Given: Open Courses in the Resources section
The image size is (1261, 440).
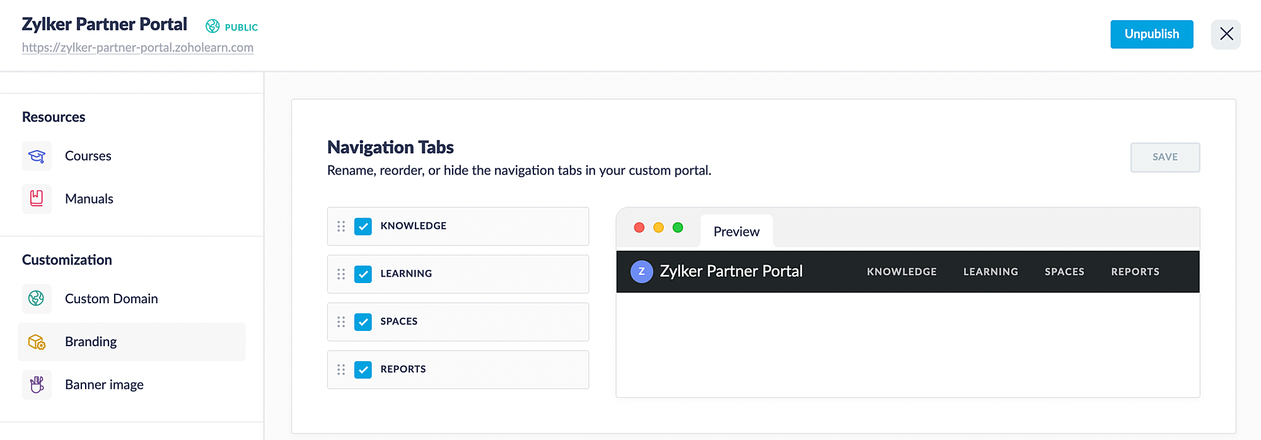Looking at the screenshot, I should (88, 156).
